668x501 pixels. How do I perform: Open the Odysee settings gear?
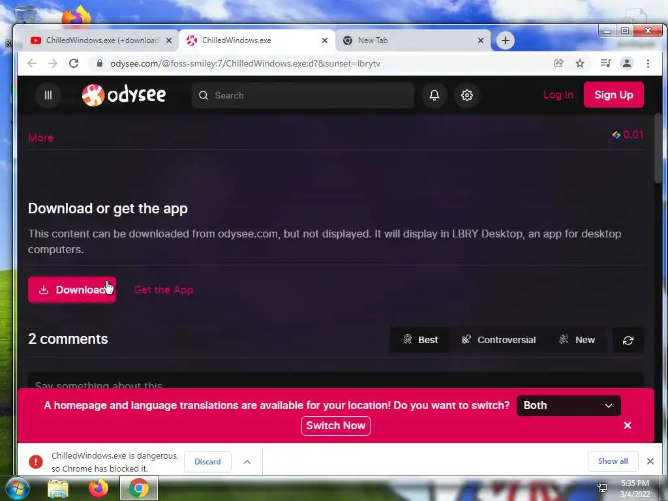point(467,95)
